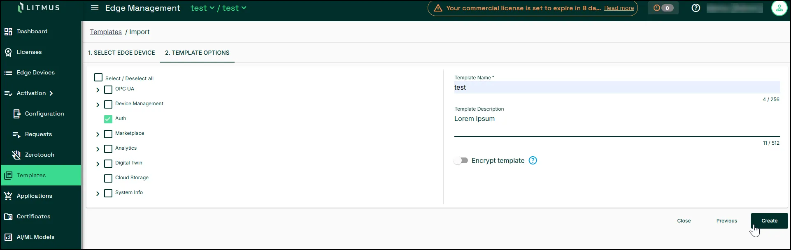Click the Encrypt template help icon

pos(533,161)
